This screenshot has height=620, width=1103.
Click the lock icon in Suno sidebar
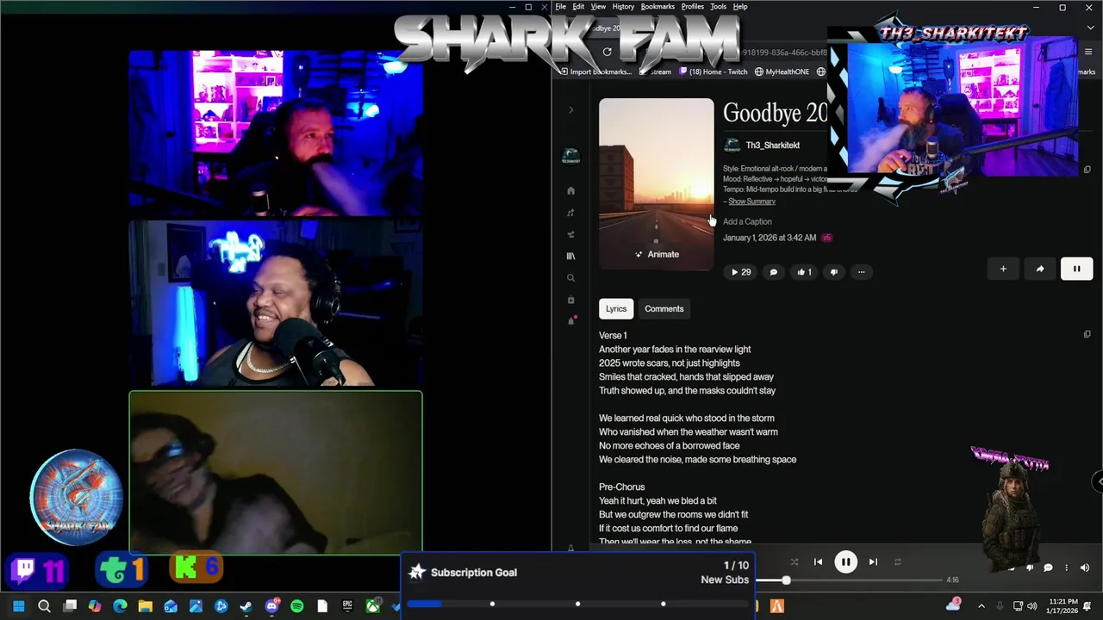coord(570,300)
